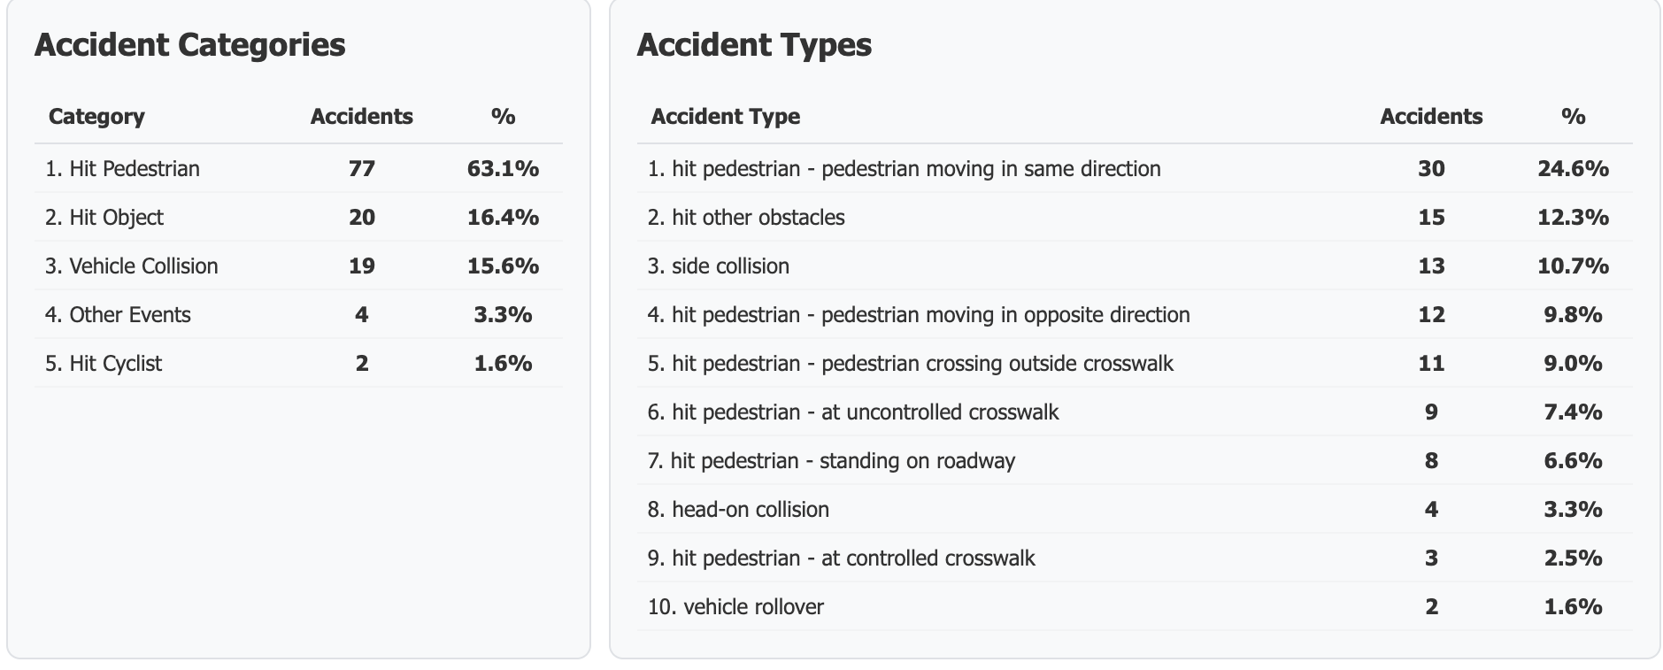Click the Accident Types heading
Image resolution: width=1663 pixels, height=670 pixels.
coord(753,44)
